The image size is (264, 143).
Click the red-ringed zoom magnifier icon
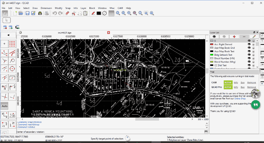pos(135,13)
